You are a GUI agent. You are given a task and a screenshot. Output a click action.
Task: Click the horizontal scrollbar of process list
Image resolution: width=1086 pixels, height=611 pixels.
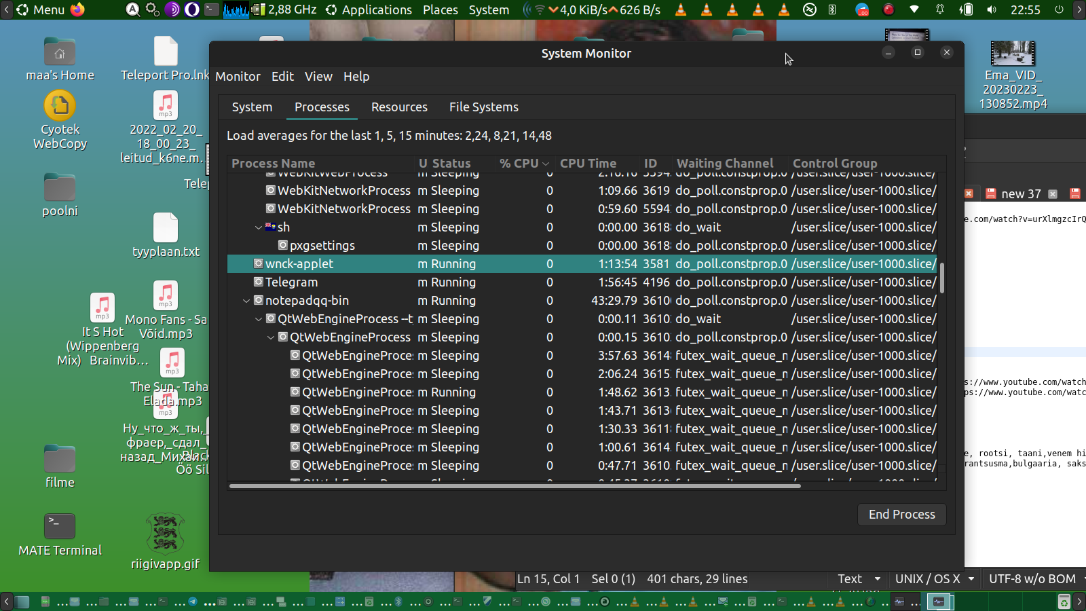[514, 486]
